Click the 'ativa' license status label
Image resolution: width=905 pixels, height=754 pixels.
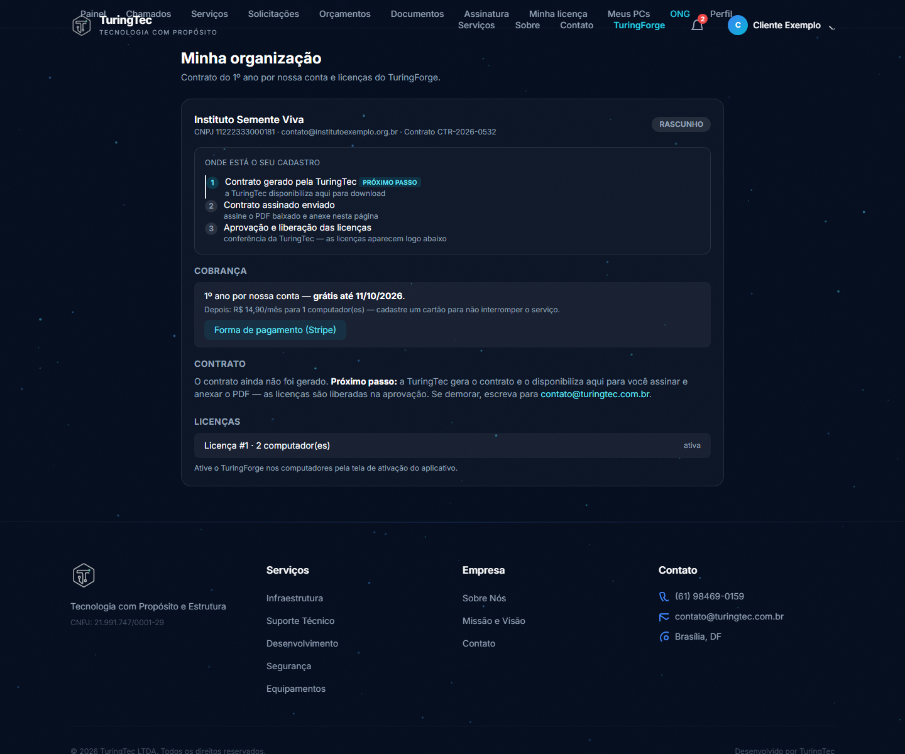click(x=692, y=445)
